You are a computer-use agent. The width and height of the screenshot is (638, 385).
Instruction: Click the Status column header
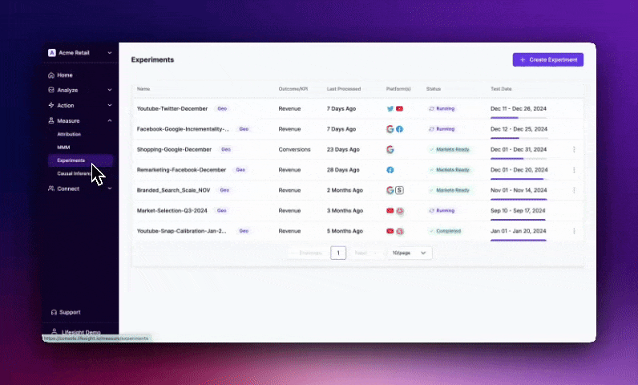[434, 89]
